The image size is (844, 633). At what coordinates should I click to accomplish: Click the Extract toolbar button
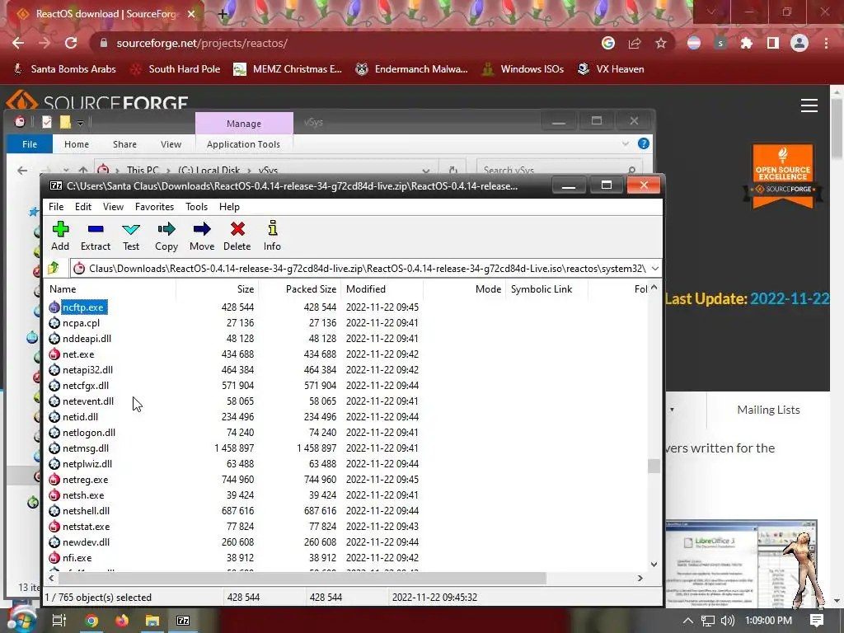click(96, 236)
